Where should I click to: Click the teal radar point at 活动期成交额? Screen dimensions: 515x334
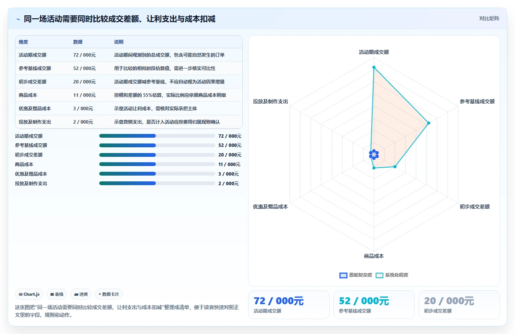coord(374,67)
